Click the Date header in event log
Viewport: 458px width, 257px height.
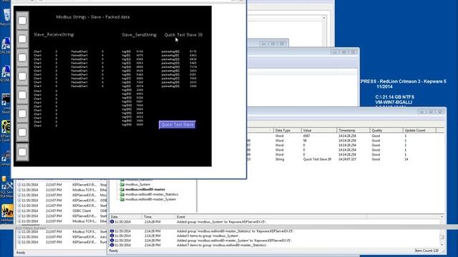click(126, 217)
